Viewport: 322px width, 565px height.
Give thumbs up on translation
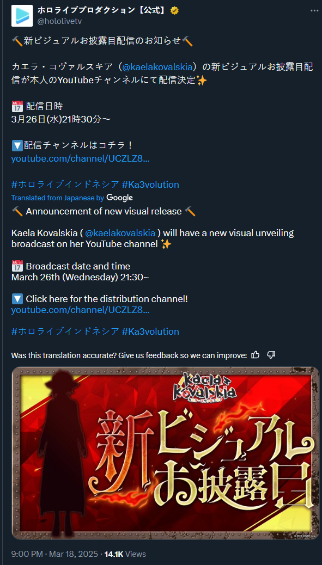tap(256, 355)
